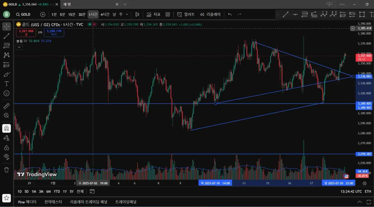This screenshot has width=374, height=207.
Task: Open the Pine 에디터 tab
Action: coord(27,202)
